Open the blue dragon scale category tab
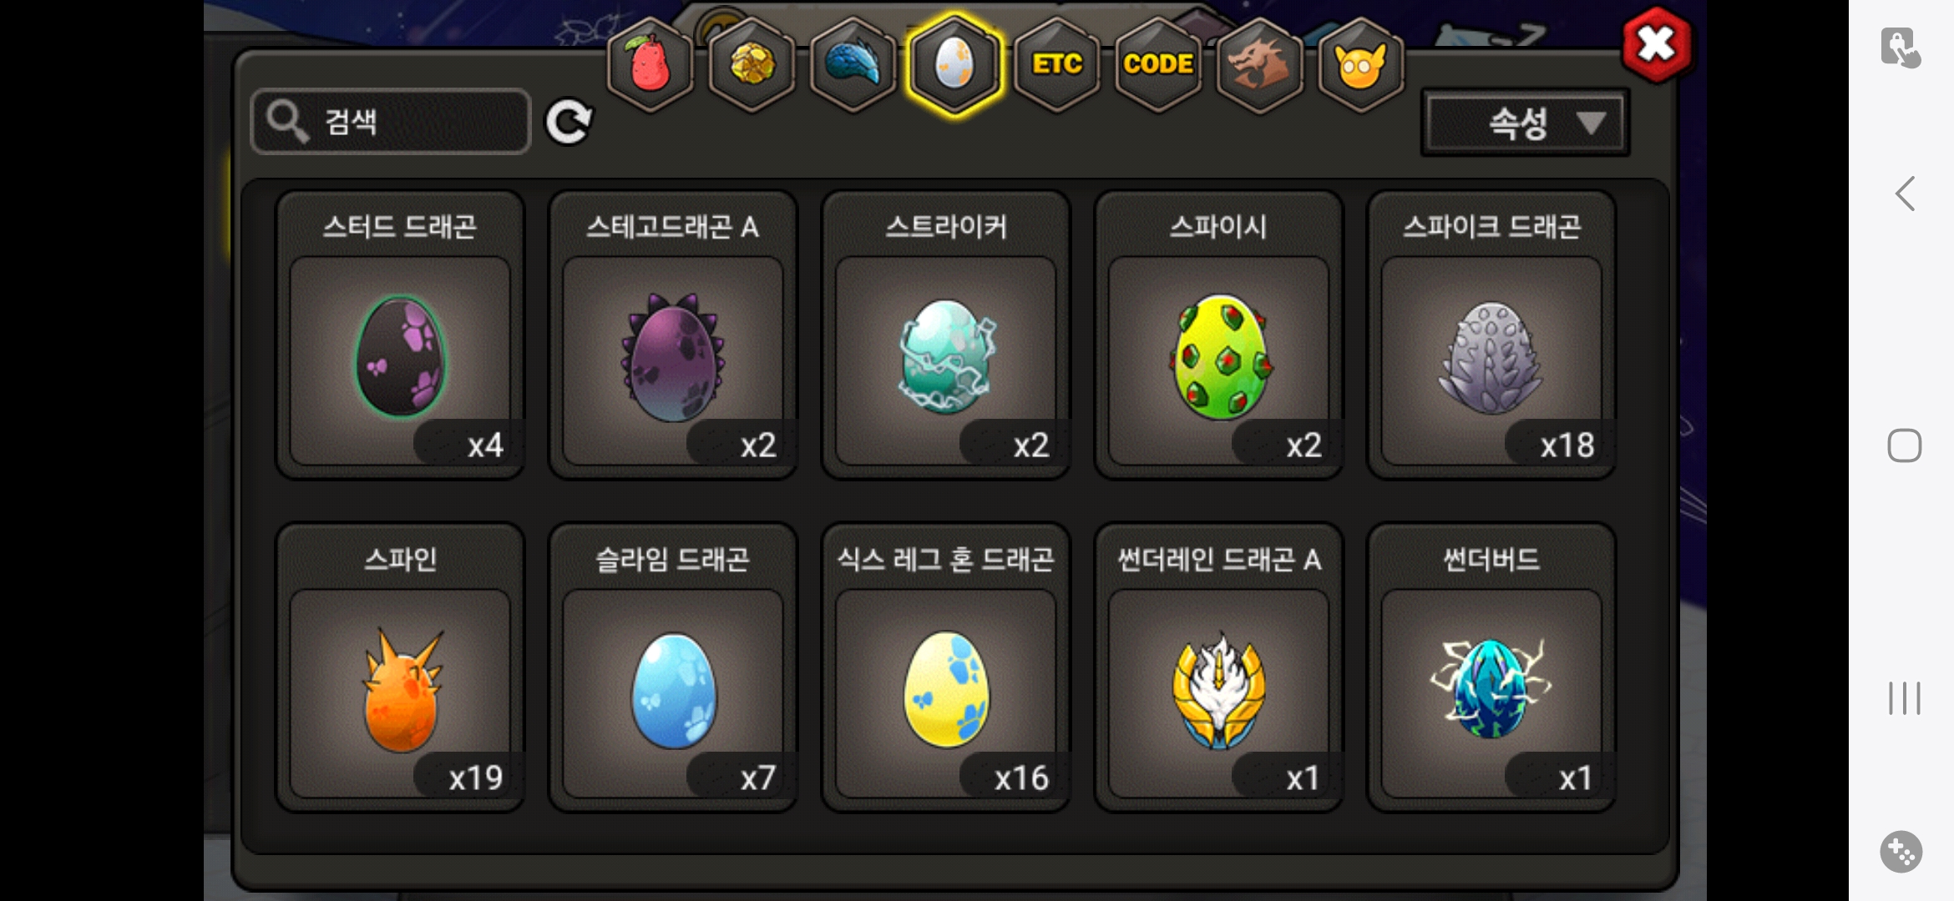The image size is (1954, 901). coord(852,65)
